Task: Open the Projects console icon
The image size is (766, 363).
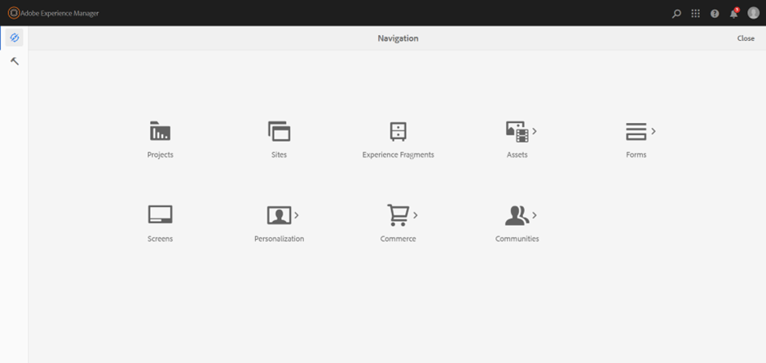Action: [x=160, y=131]
